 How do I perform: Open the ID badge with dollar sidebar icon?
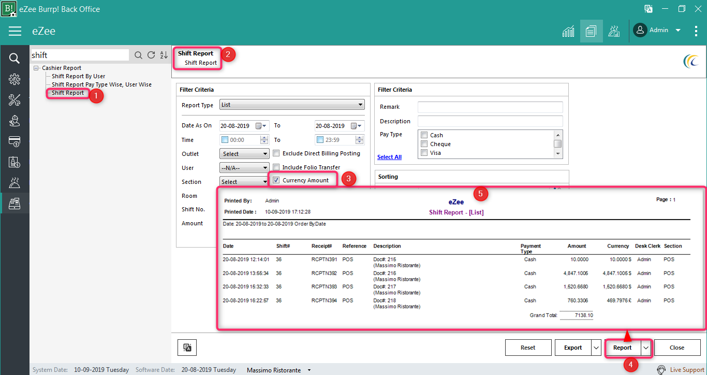[x=14, y=162]
